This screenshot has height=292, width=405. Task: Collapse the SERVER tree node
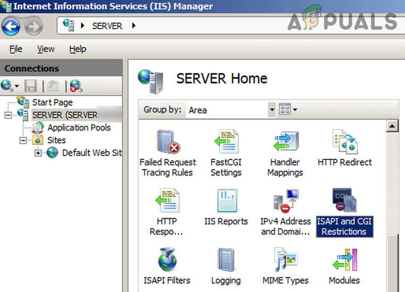8,115
